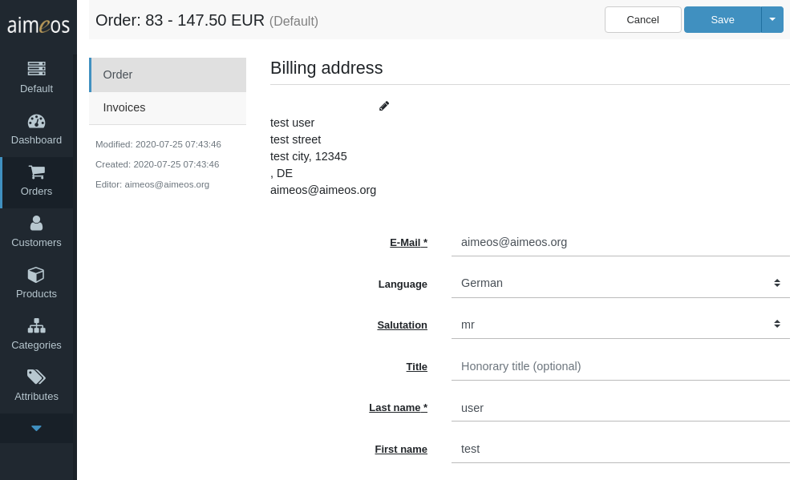Open the Default site icon
Screen dimensions: 802x480
[x=36, y=68]
